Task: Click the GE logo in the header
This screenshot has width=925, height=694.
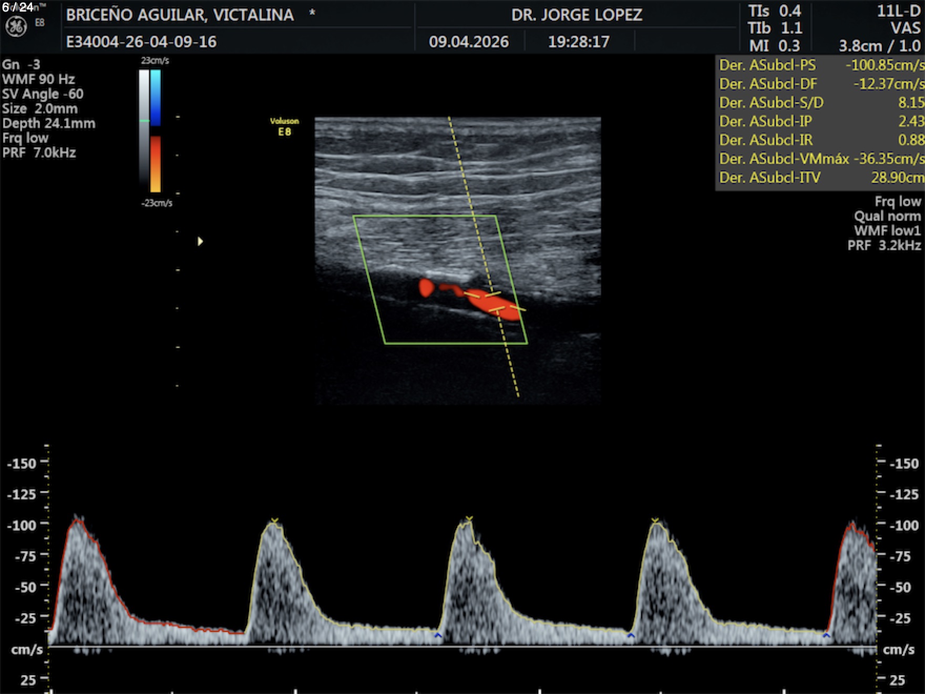Action: point(16,27)
